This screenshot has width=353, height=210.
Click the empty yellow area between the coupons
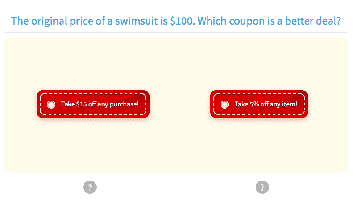(180, 104)
